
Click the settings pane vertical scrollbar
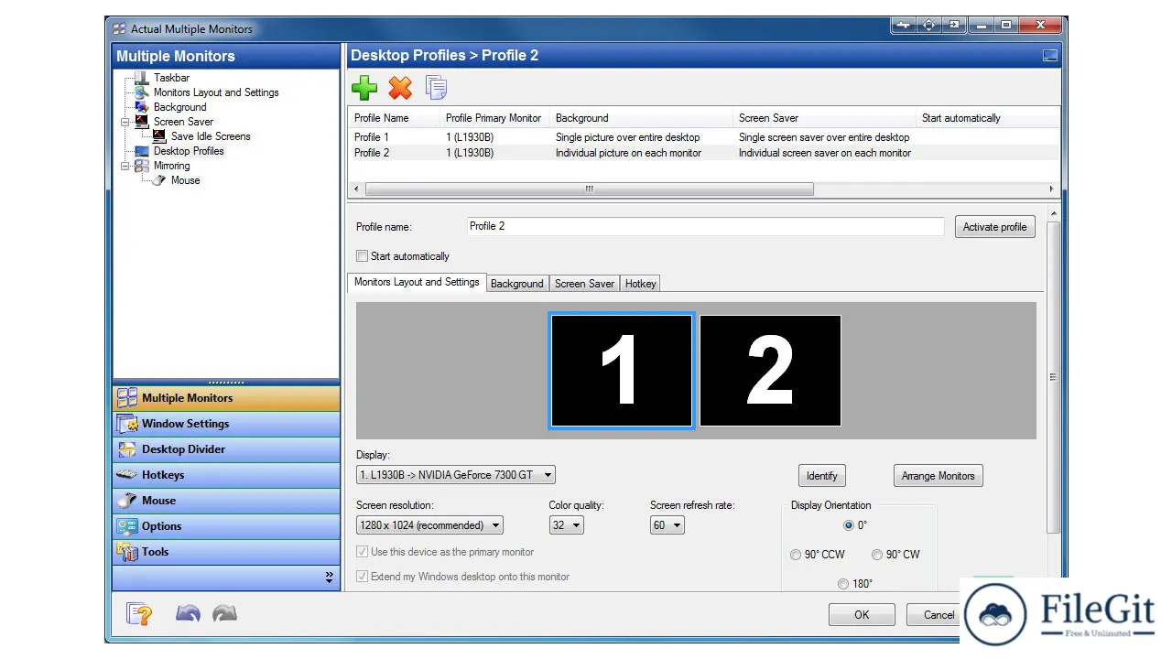tap(1053, 376)
